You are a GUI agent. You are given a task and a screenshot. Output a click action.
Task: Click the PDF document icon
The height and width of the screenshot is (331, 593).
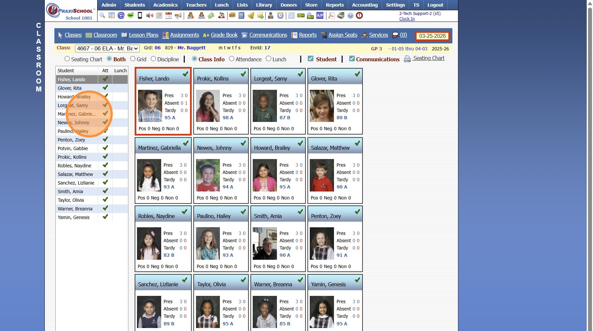[331, 16]
